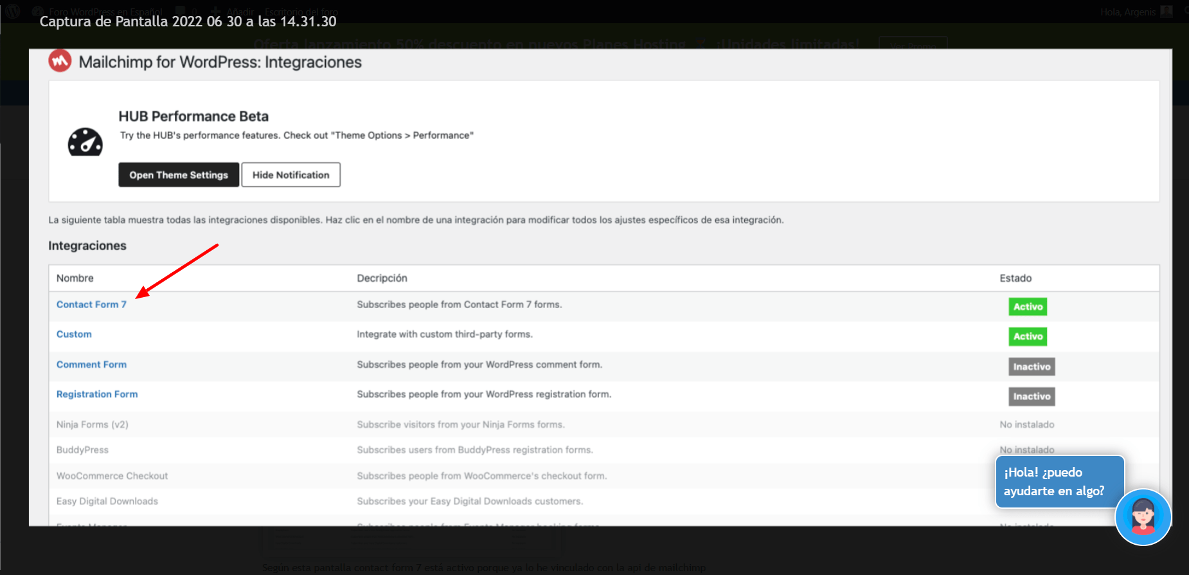The width and height of the screenshot is (1189, 575).
Task: Click the BuddyPress row name
Action: point(82,450)
